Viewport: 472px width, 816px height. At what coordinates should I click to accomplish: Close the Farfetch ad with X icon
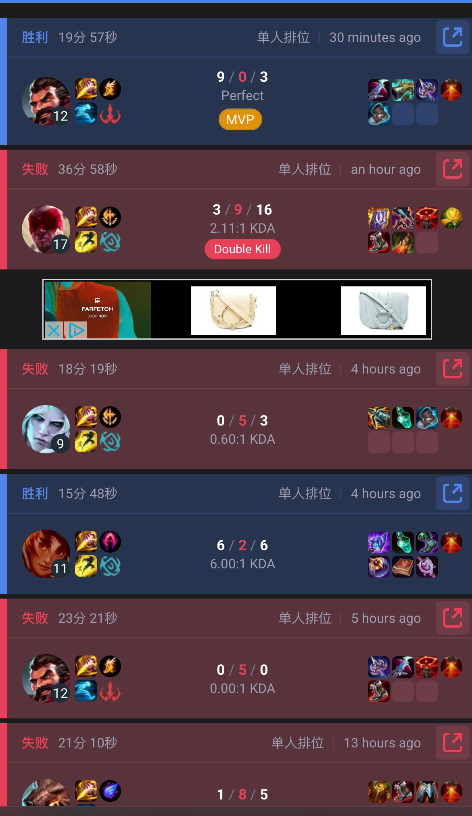(x=53, y=331)
